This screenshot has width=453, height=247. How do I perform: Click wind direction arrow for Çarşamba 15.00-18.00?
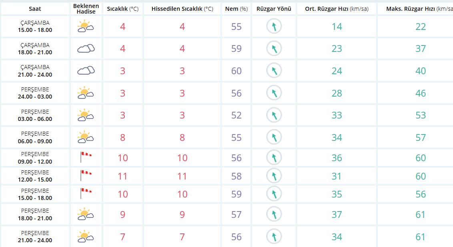click(274, 27)
